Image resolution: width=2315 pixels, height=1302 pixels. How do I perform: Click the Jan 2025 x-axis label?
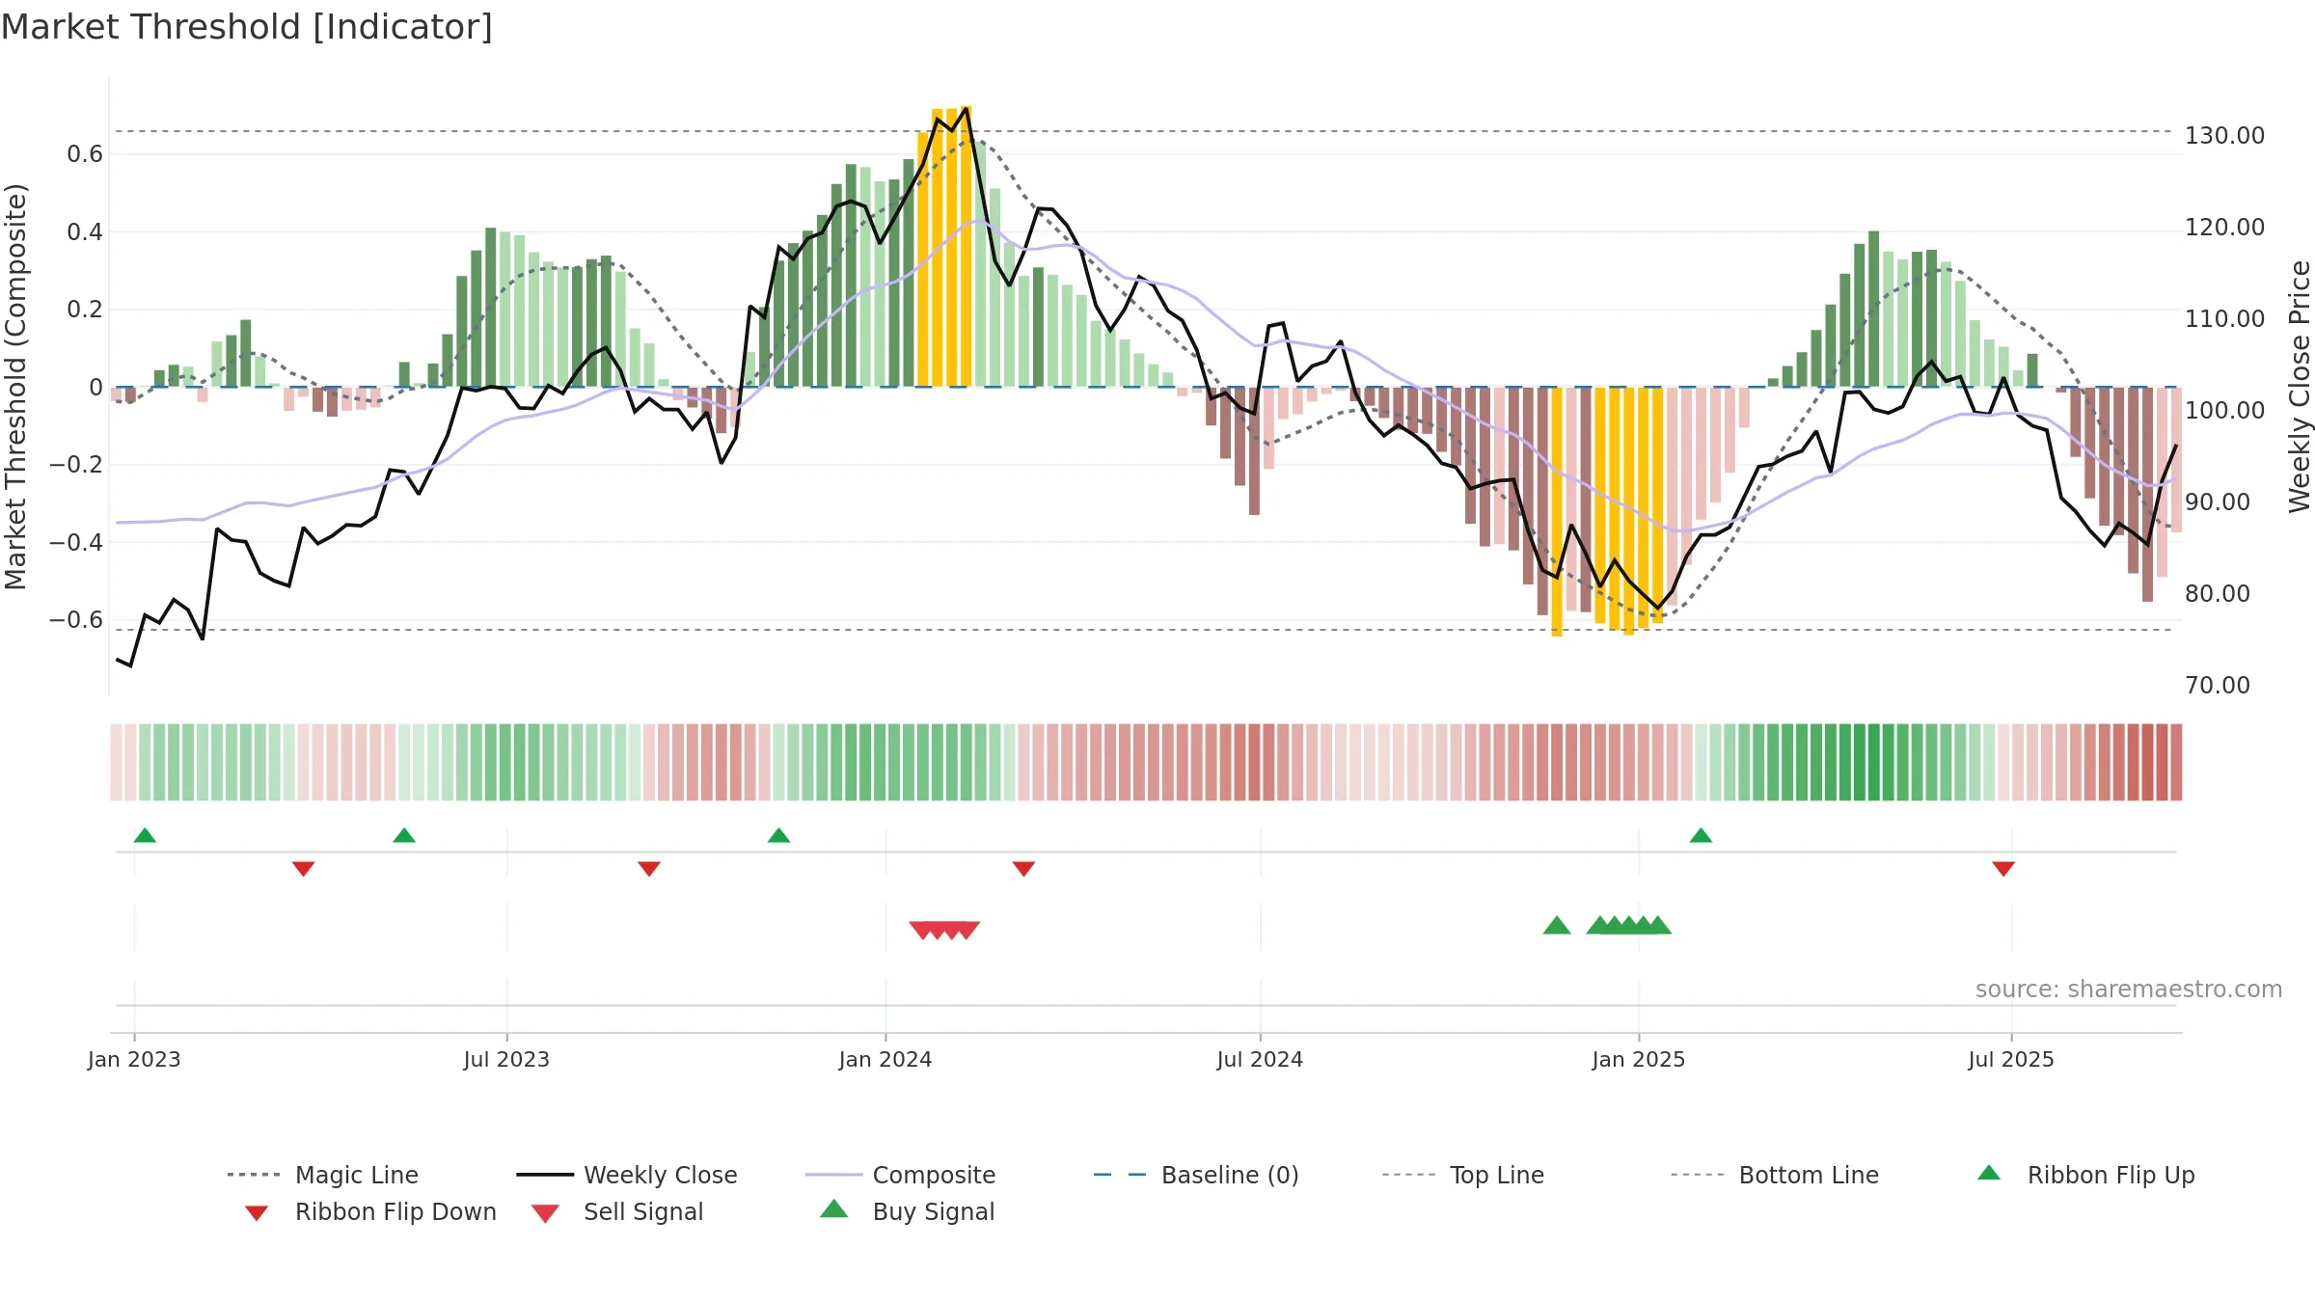pos(1639,1060)
